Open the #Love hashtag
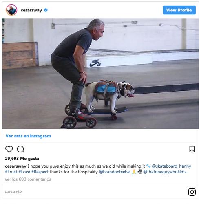 coord(24,172)
